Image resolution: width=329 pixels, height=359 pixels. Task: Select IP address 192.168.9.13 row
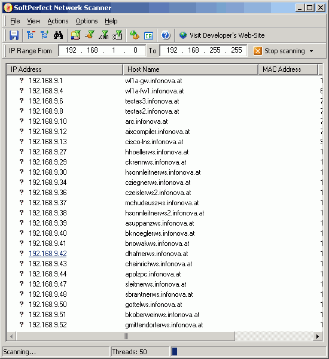click(48, 142)
